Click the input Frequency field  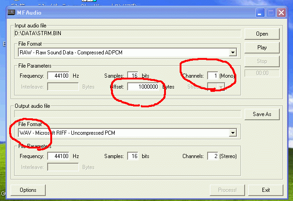[x=59, y=75]
